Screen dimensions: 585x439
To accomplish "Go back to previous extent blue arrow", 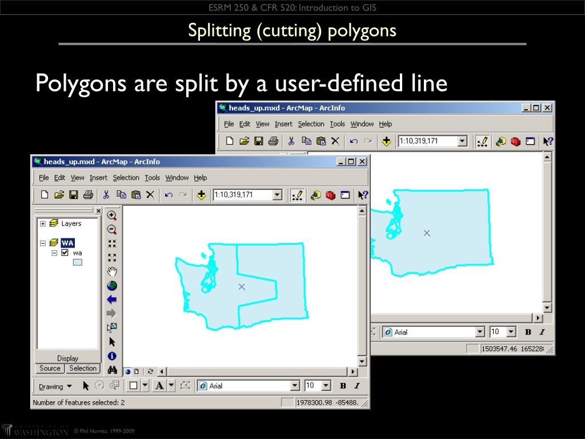I will tap(112, 300).
